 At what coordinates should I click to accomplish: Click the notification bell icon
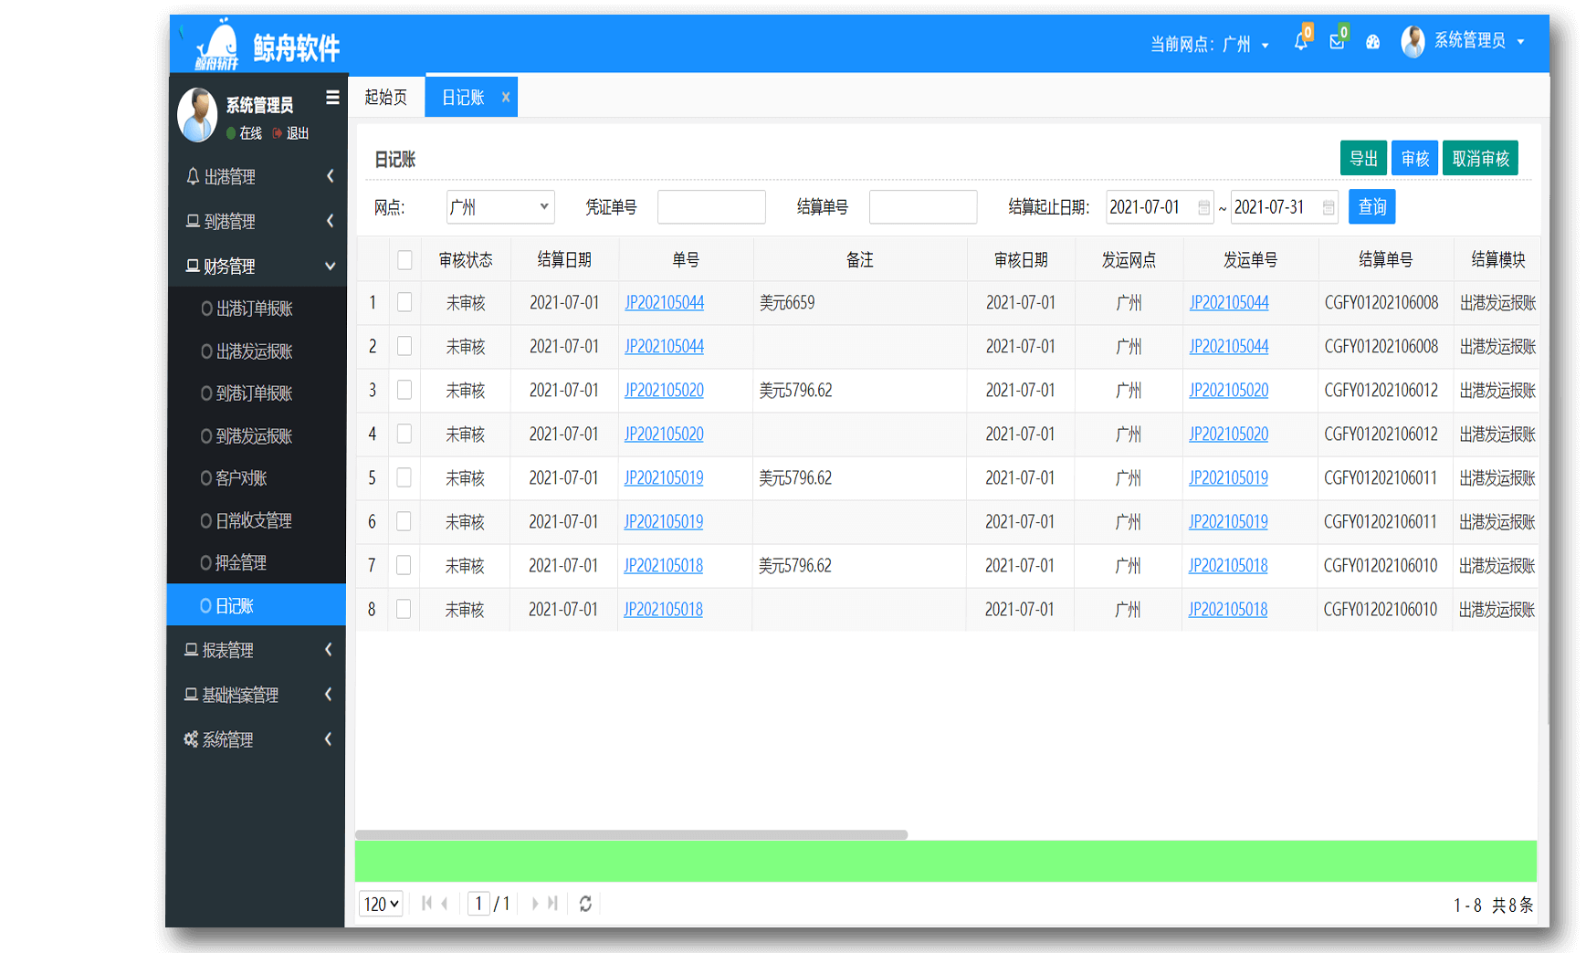point(1300,42)
